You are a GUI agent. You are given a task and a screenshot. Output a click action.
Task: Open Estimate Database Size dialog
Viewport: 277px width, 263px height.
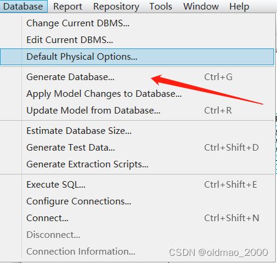coord(137,131)
